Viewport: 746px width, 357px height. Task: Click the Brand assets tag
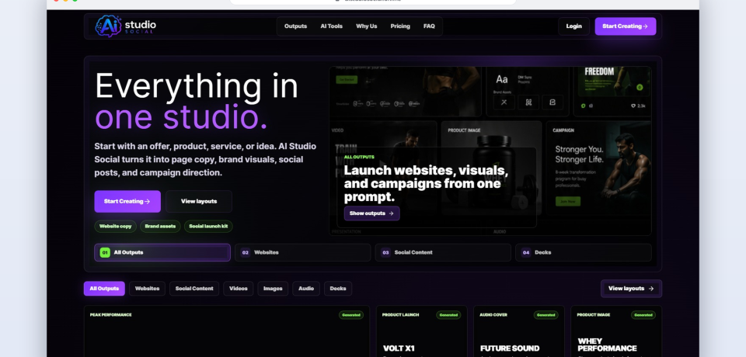pyautogui.click(x=160, y=227)
